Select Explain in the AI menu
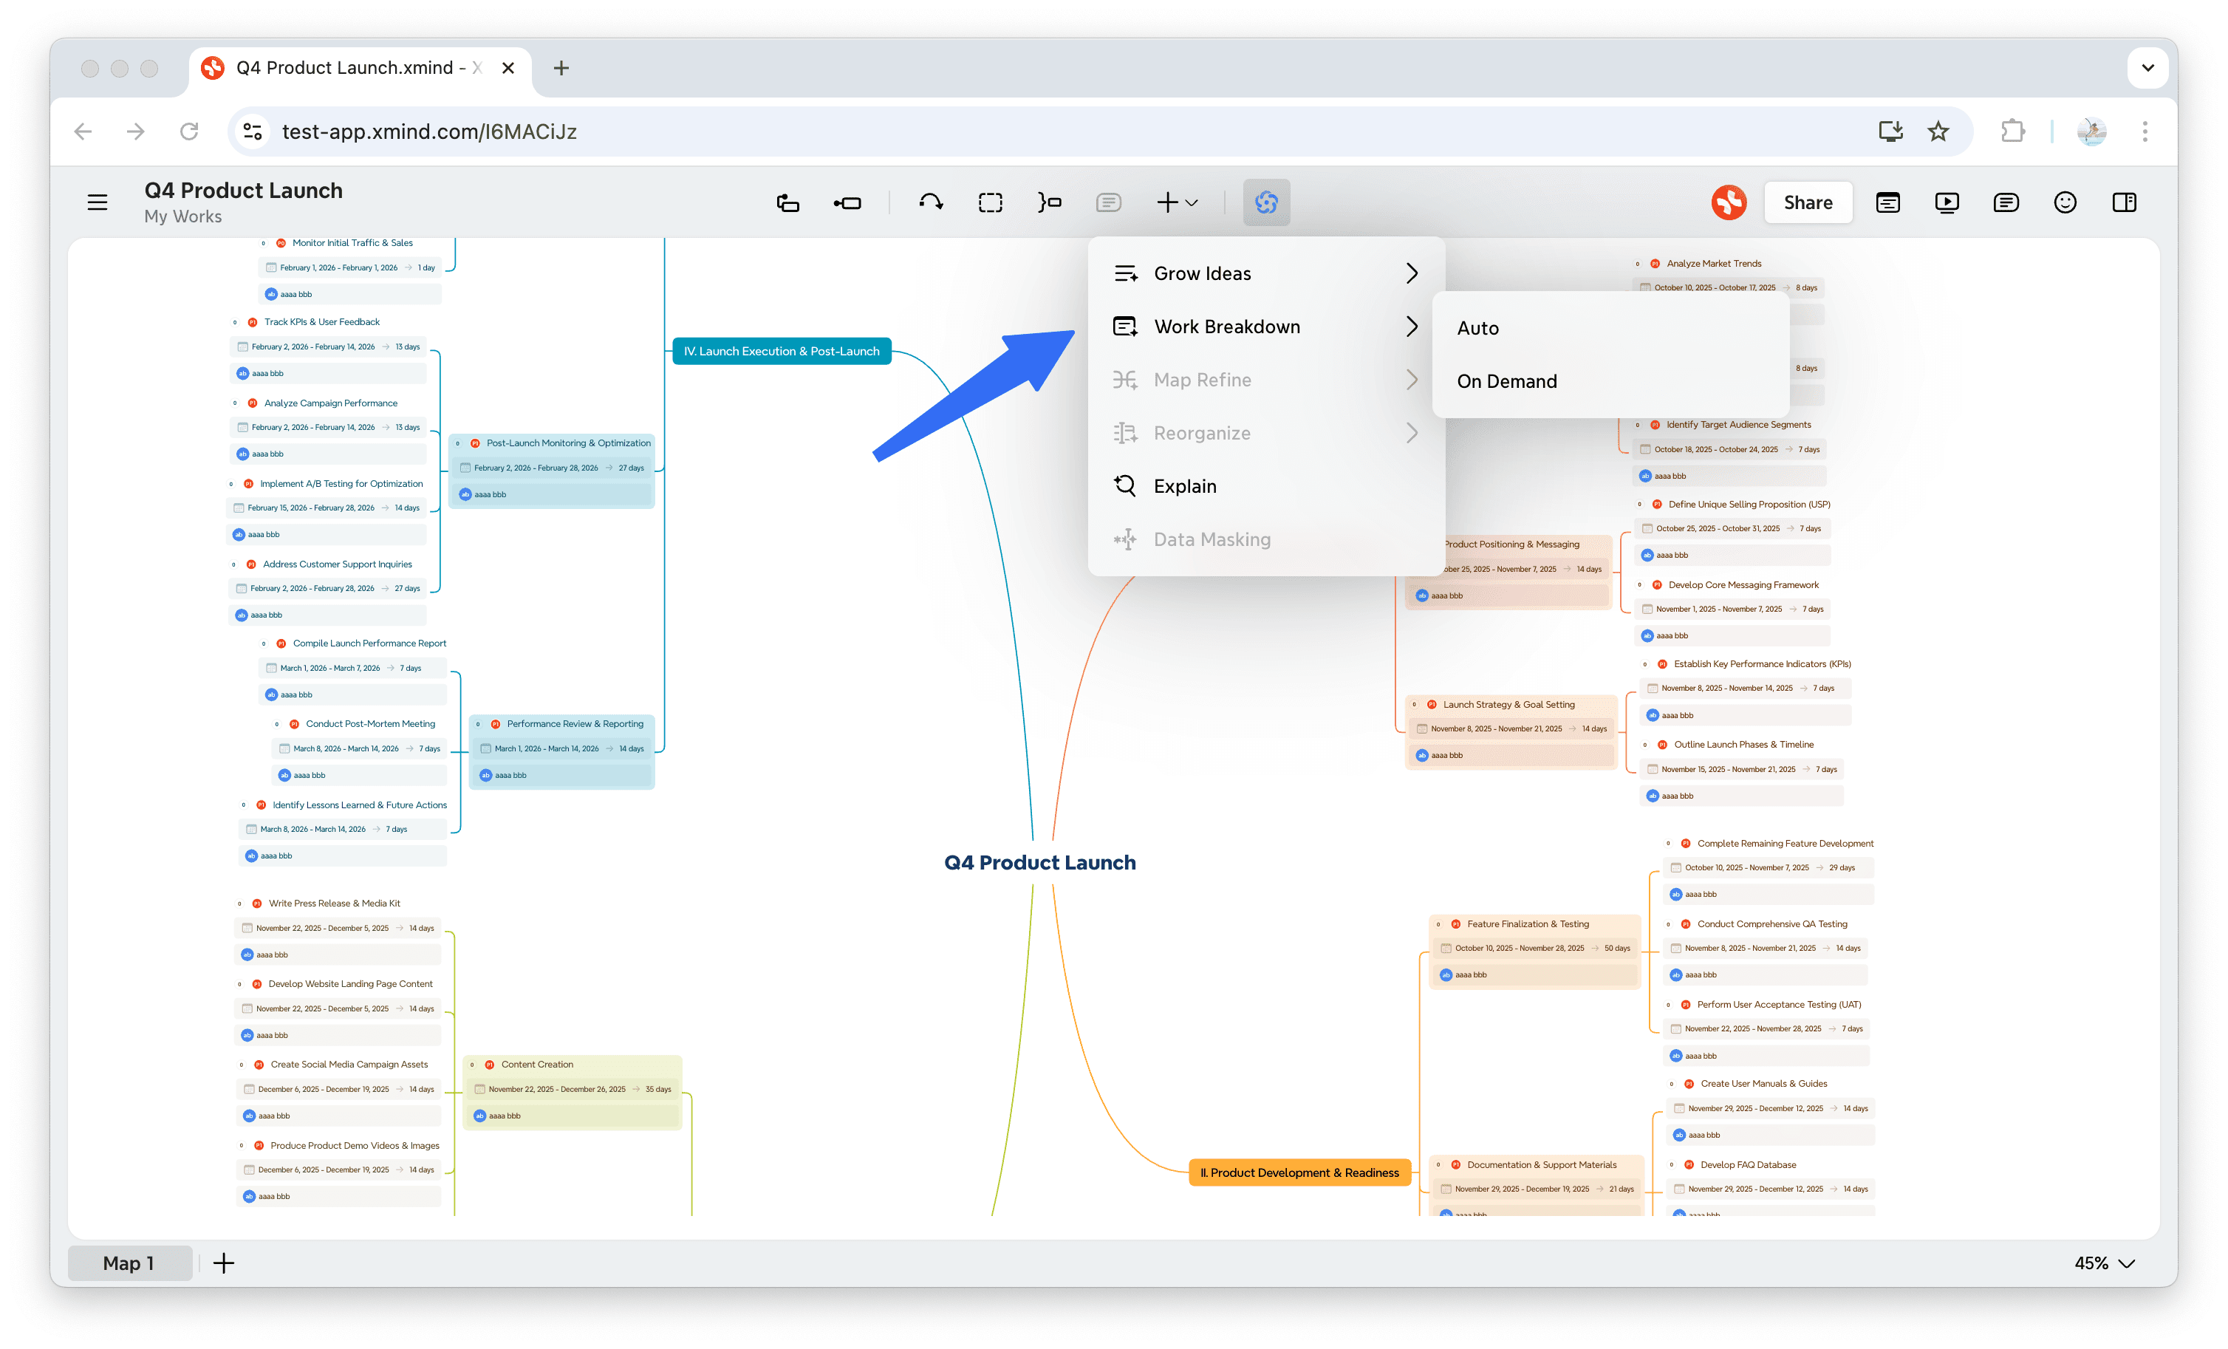 point(1184,485)
